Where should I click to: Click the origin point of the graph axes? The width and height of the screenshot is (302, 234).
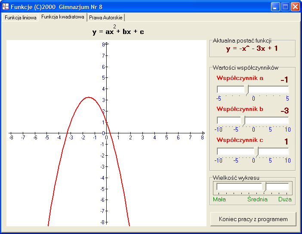107,133
